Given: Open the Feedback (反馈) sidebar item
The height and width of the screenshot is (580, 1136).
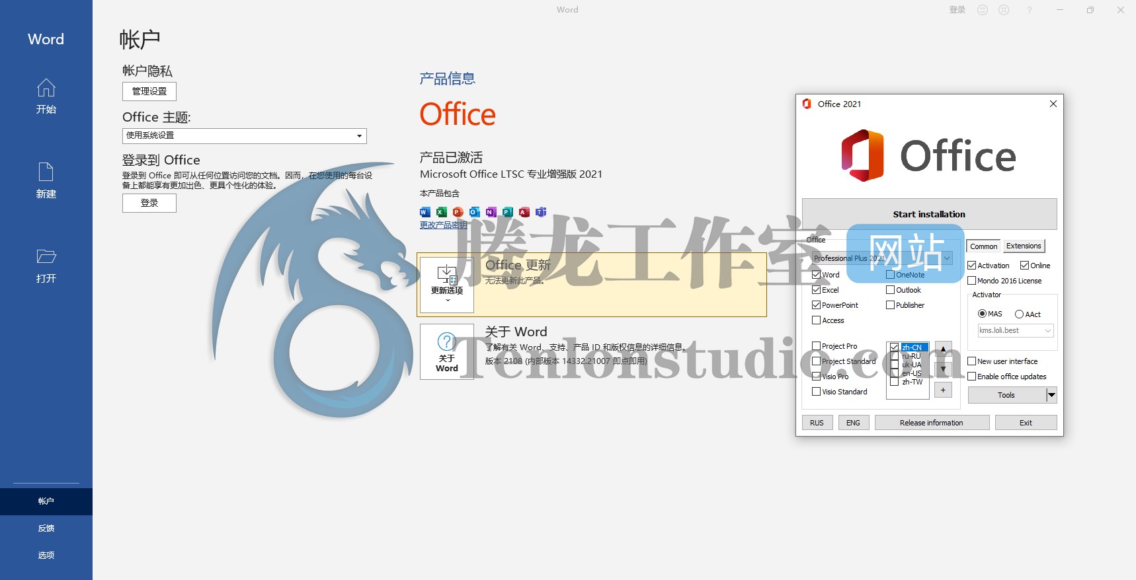Looking at the screenshot, I should pos(46,528).
